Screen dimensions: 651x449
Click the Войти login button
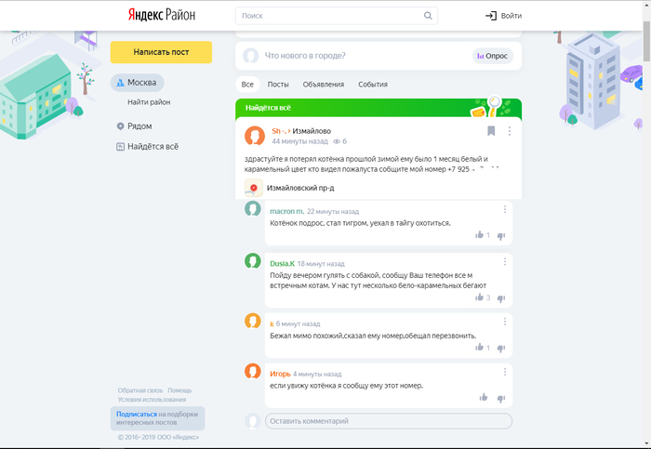click(503, 16)
